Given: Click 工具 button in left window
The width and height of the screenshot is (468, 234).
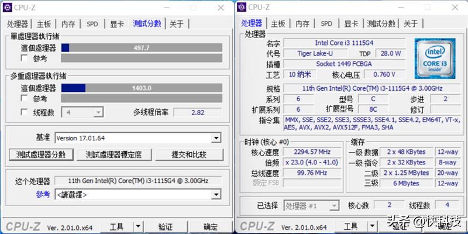Looking at the screenshot, I should tap(116, 227).
